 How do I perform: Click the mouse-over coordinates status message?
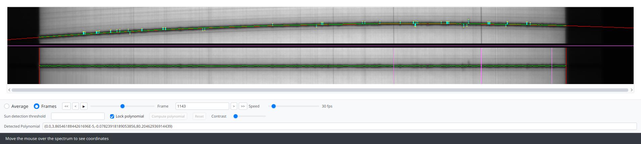click(x=57, y=139)
